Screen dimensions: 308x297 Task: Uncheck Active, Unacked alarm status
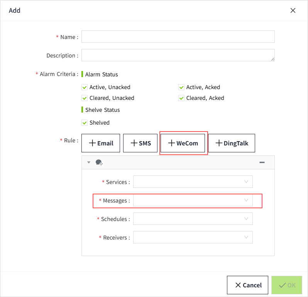[x=85, y=87]
